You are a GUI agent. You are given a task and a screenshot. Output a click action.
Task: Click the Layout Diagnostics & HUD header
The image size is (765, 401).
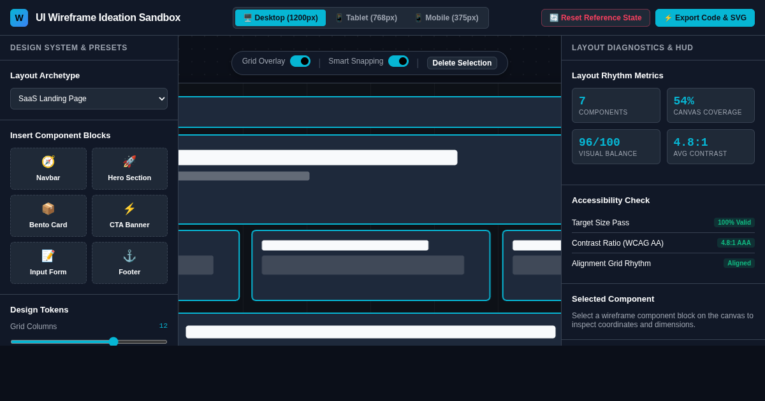[x=632, y=48]
